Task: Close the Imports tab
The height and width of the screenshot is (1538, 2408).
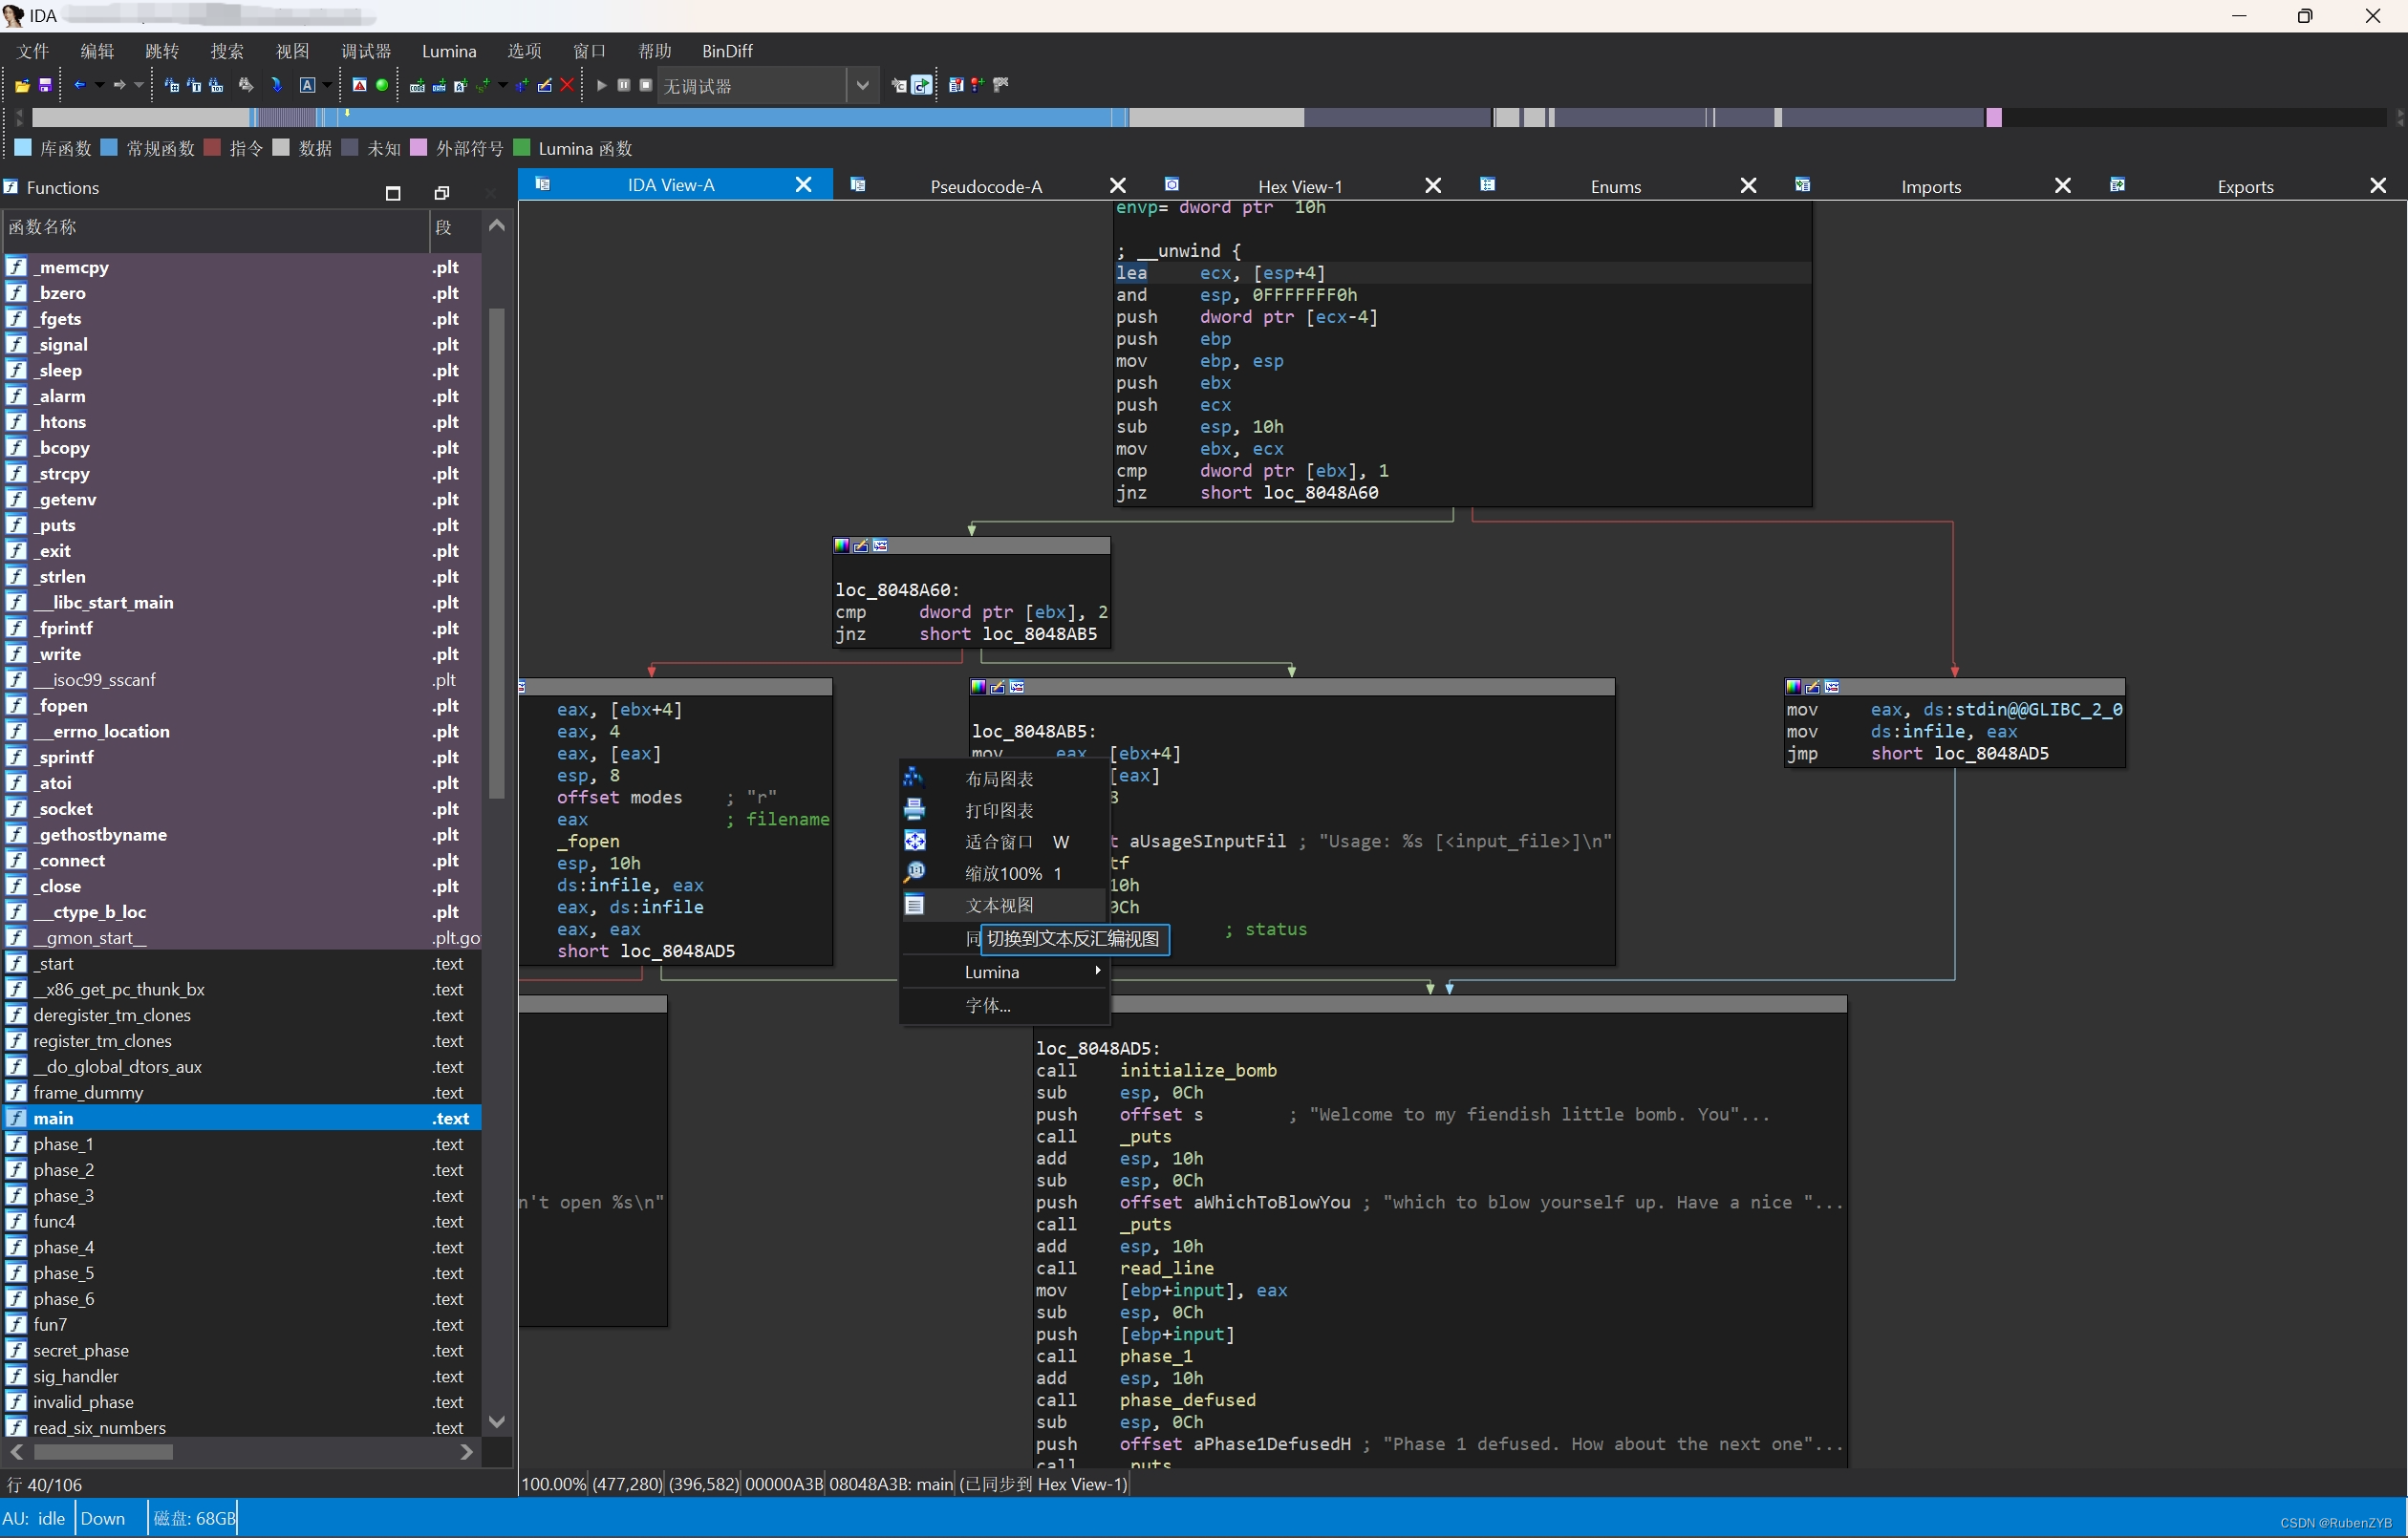Action: (2062, 186)
